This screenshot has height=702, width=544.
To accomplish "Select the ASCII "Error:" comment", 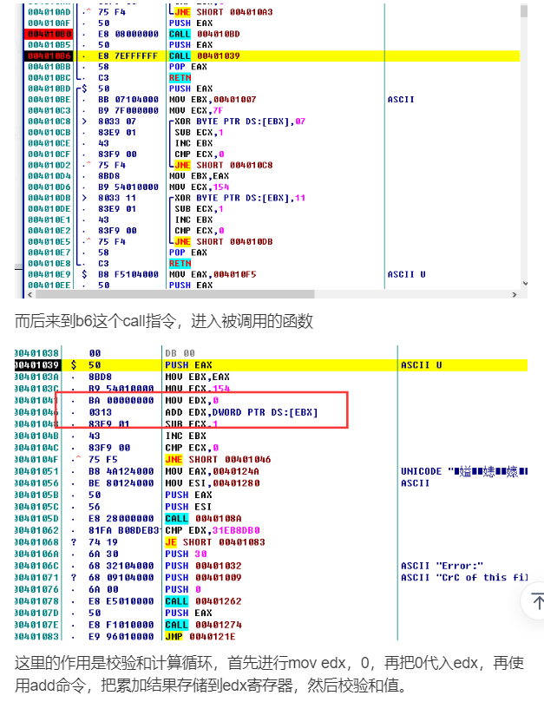I will (436, 566).
